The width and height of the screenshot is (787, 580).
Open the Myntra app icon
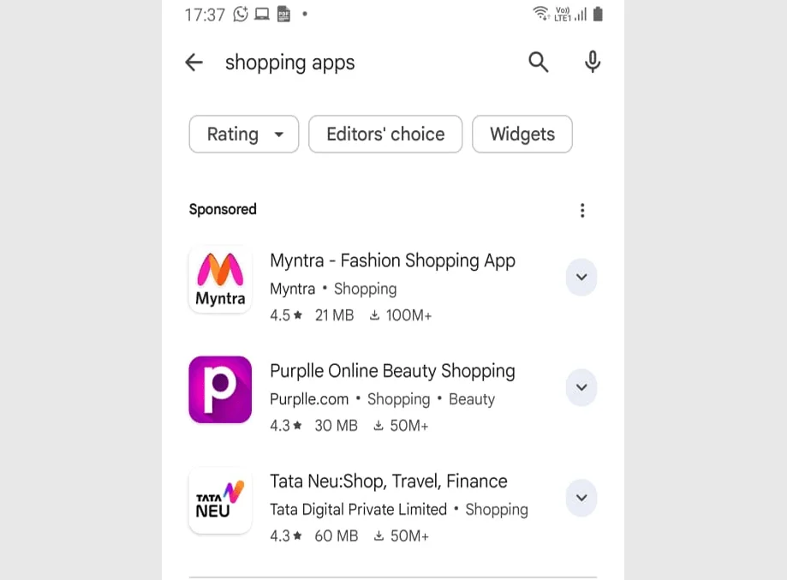click(220, 278)
